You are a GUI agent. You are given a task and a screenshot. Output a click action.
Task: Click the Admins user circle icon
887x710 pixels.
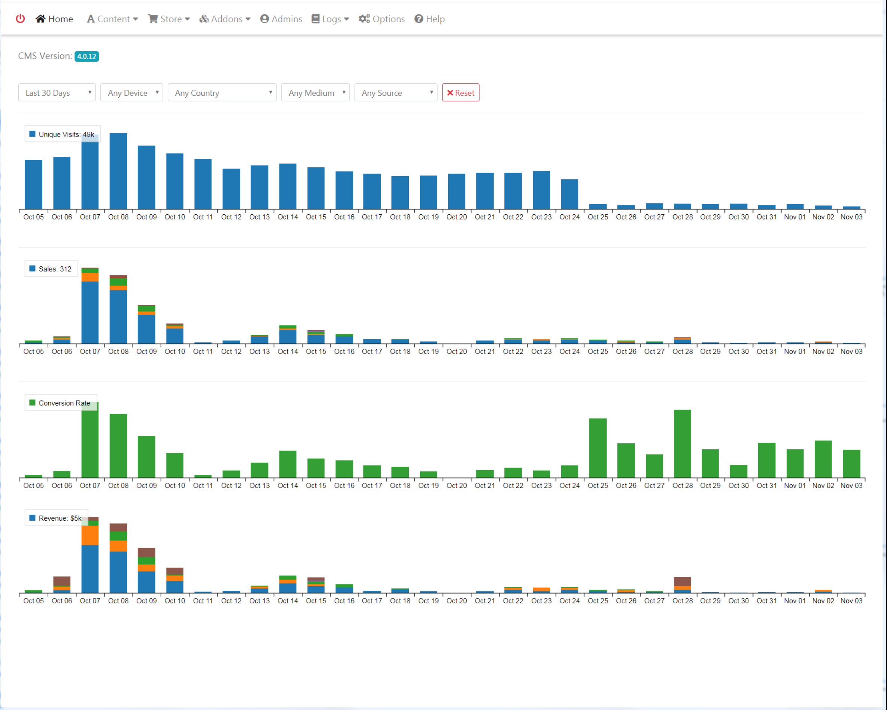(265, 19)
